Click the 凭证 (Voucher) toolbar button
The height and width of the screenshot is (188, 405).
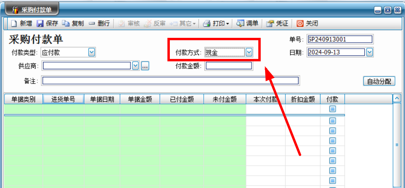(x=277, y=23)
